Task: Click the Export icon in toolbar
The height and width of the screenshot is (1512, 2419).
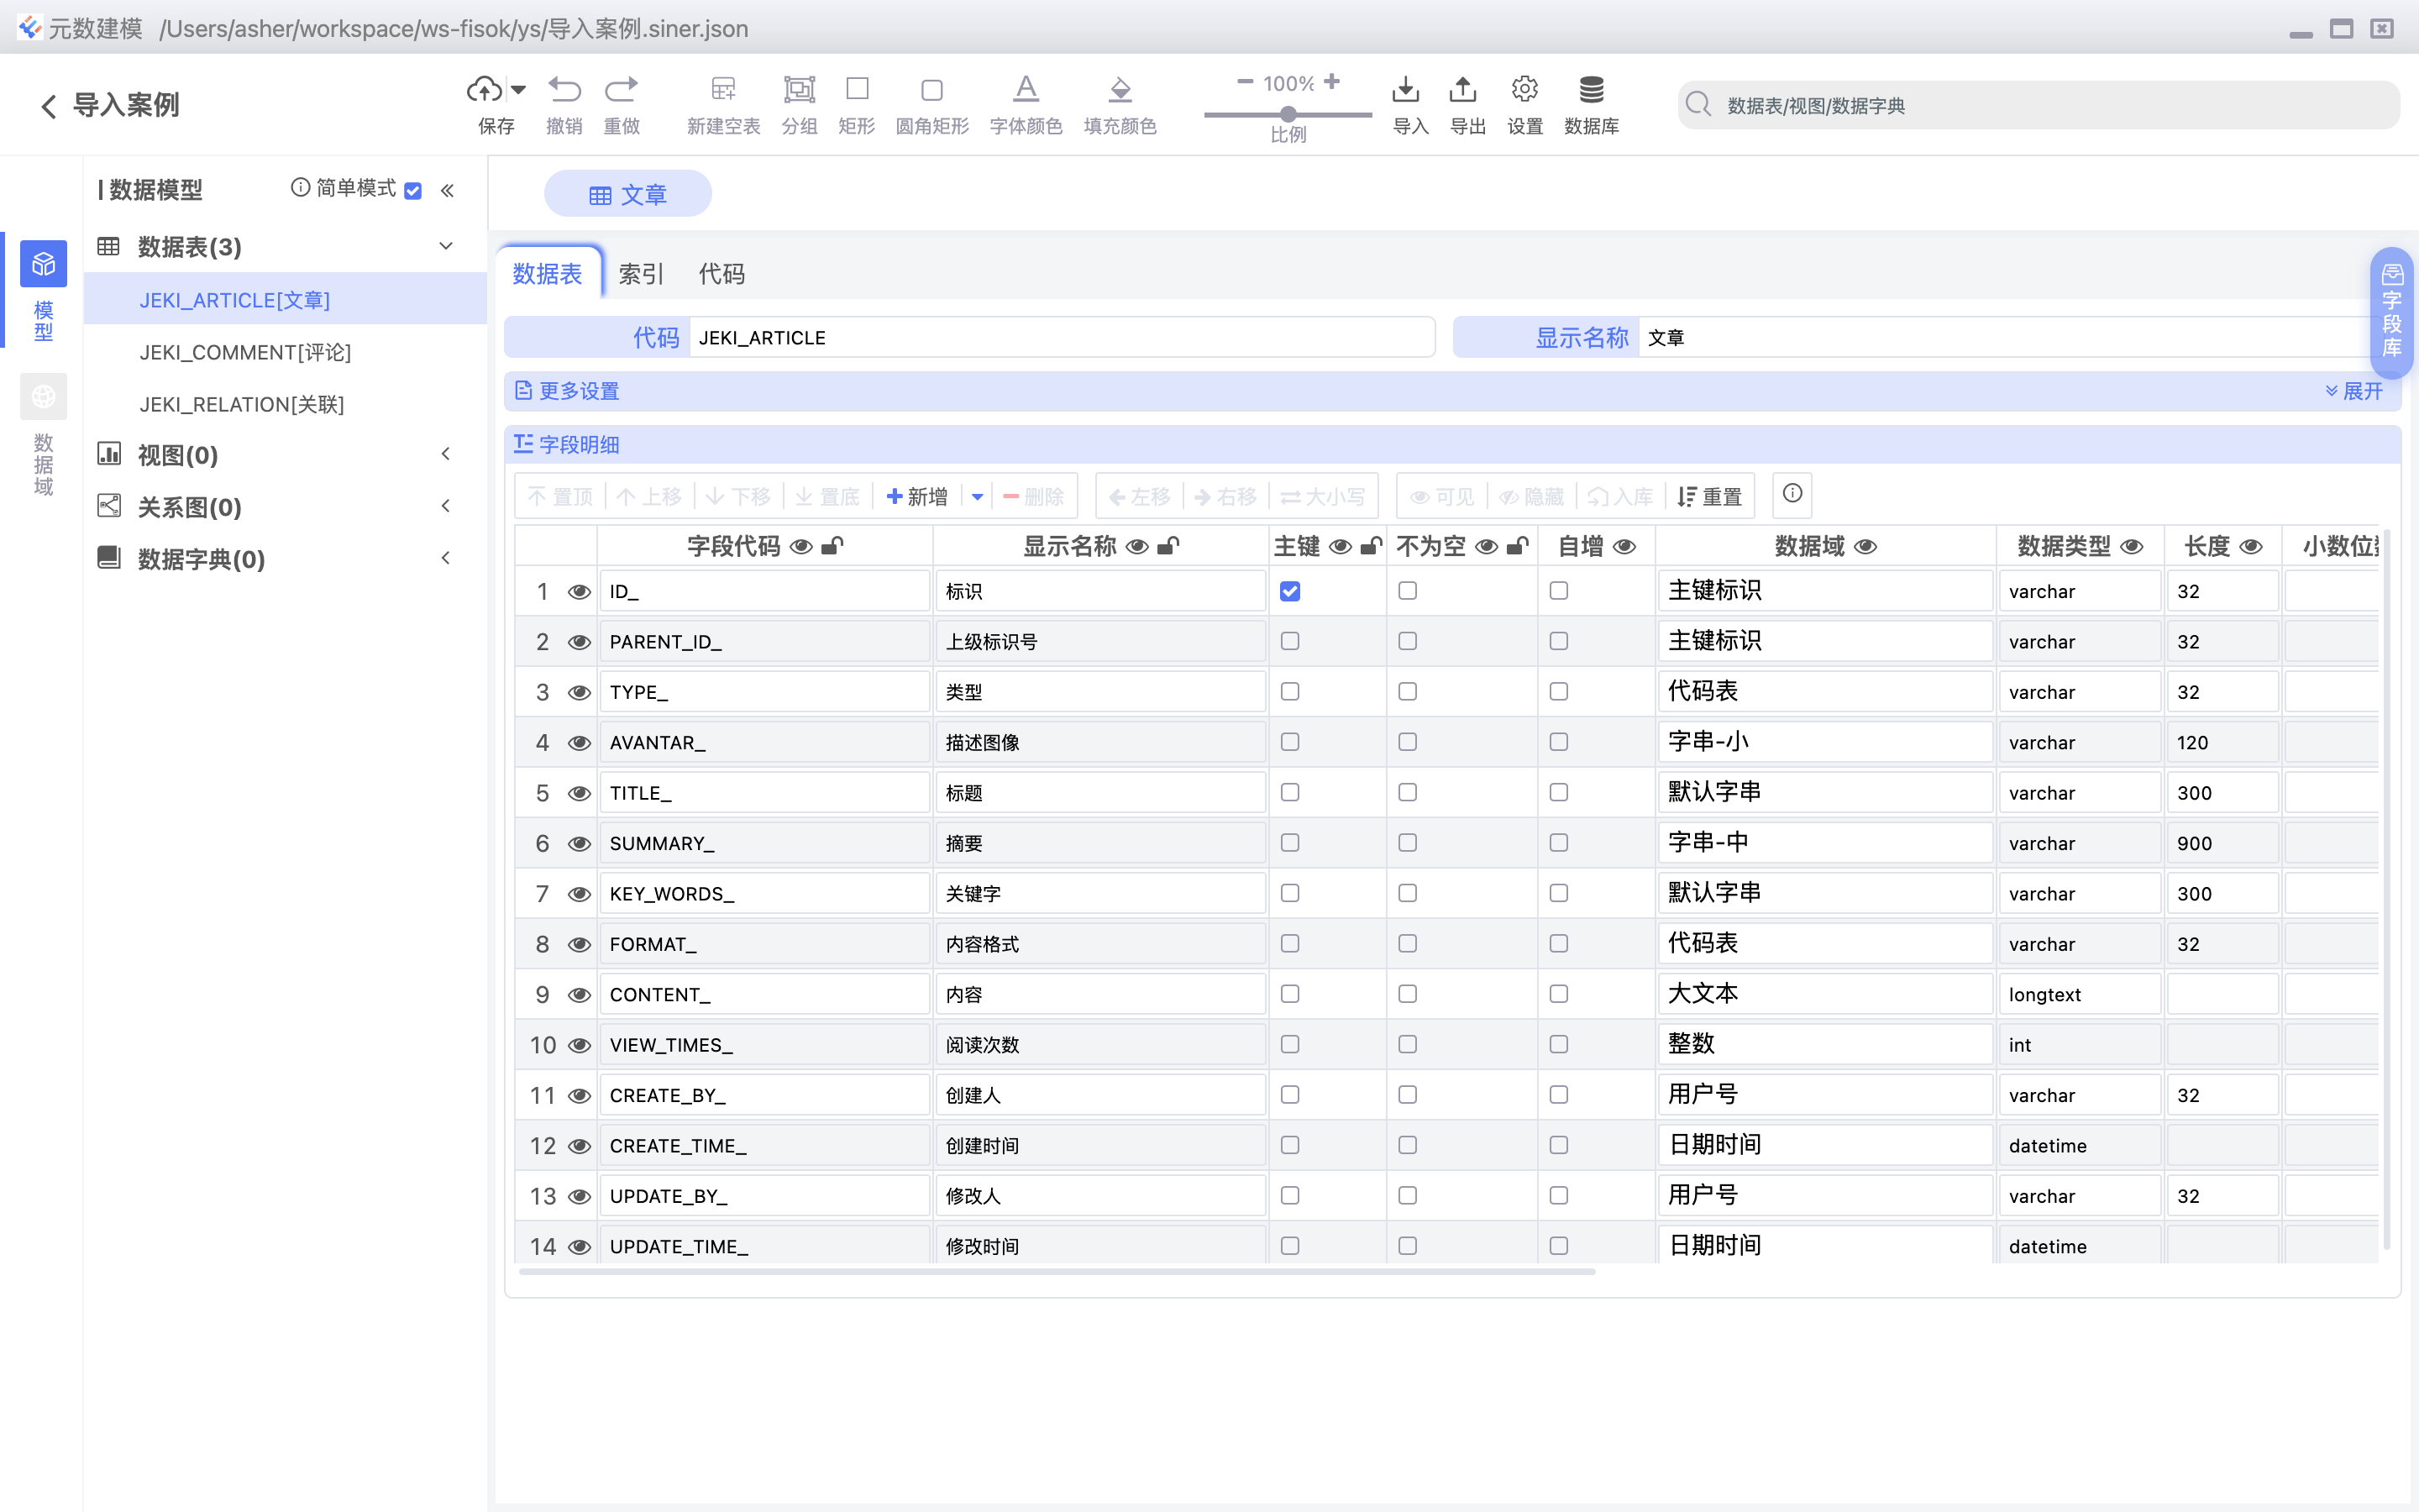Action: coord(1464,90)
